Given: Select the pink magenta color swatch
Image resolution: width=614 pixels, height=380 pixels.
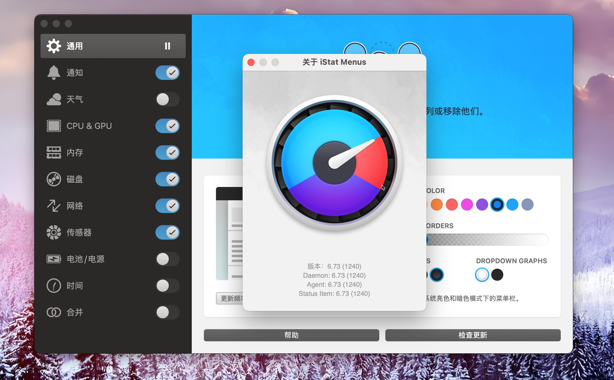Looking at the screenshot, I should (x=467, y=205).
